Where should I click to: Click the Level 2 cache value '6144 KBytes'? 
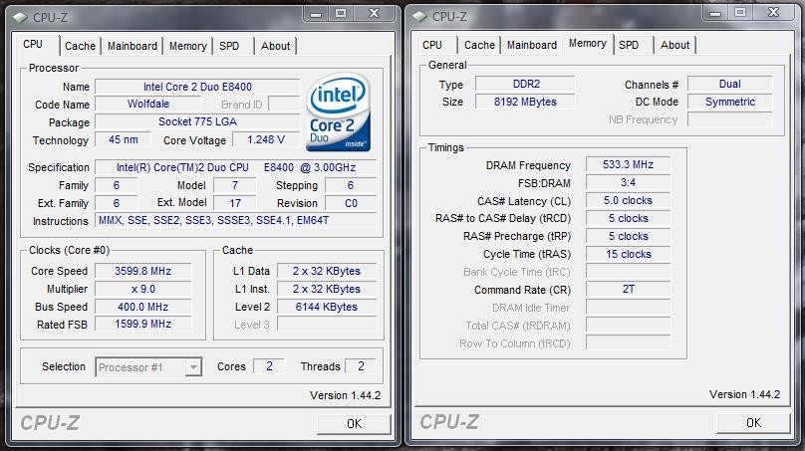pos(327,307)
